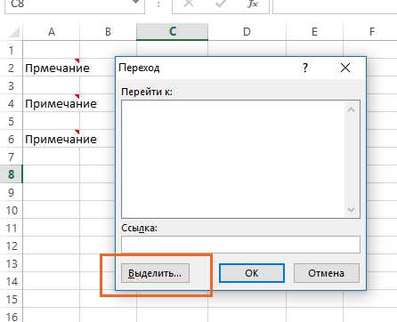This screenshot has height=322, width=397.
Task: Click the Select All corner triangle
Action: 14,32
